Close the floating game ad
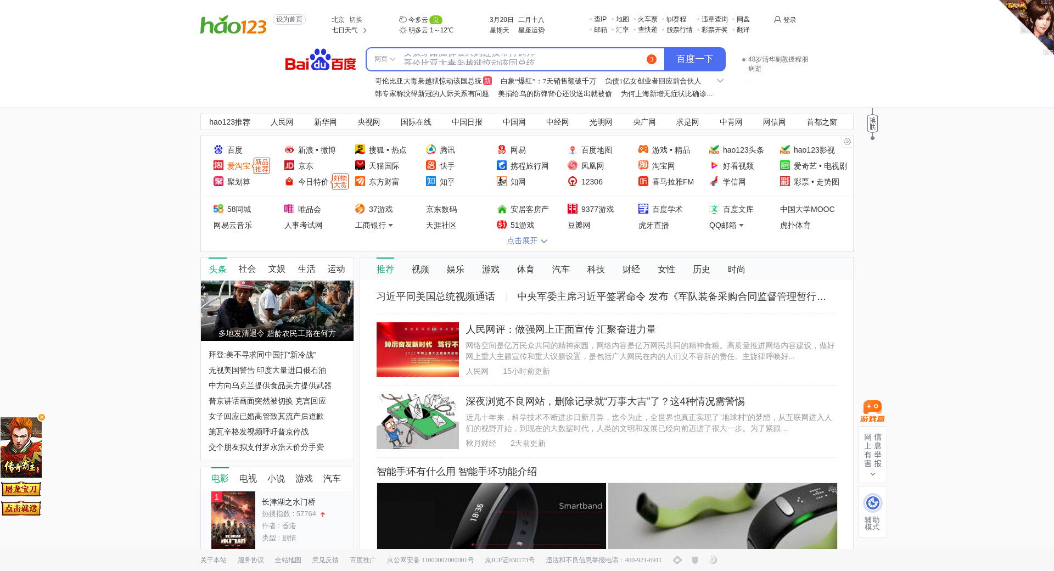This screenshot has height=571, width=1054. click(42, 417)
